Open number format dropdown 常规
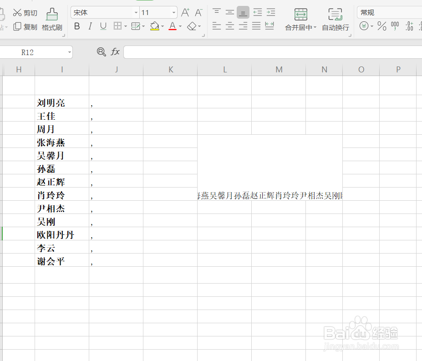 coord(389,12)
